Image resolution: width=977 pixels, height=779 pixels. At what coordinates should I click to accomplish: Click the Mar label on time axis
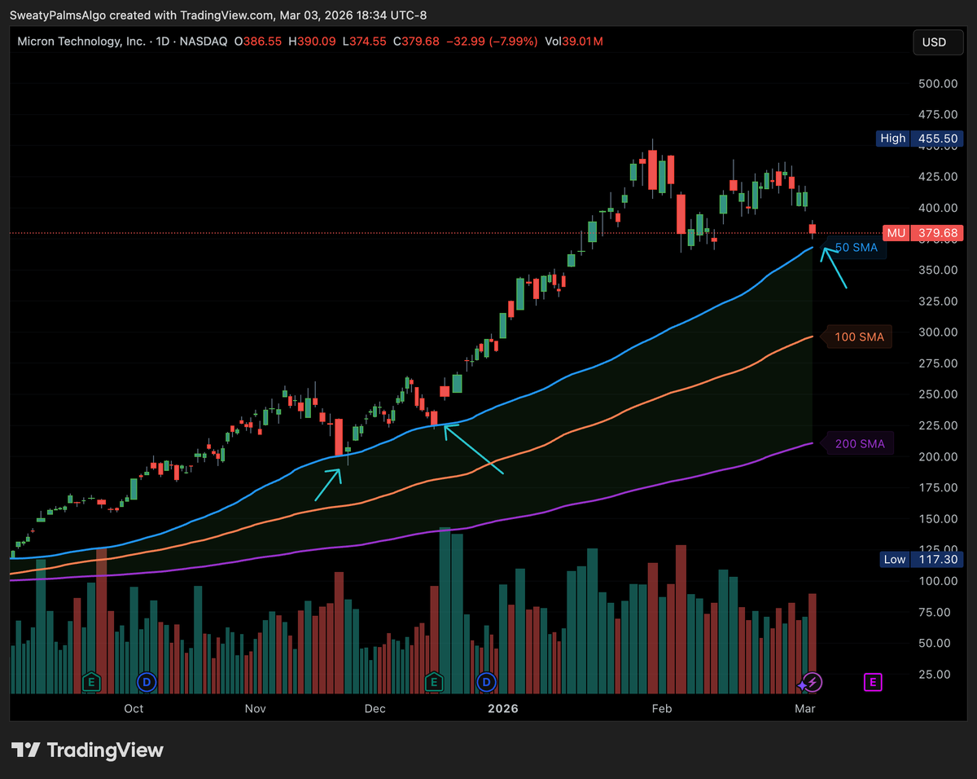point(805,708)
